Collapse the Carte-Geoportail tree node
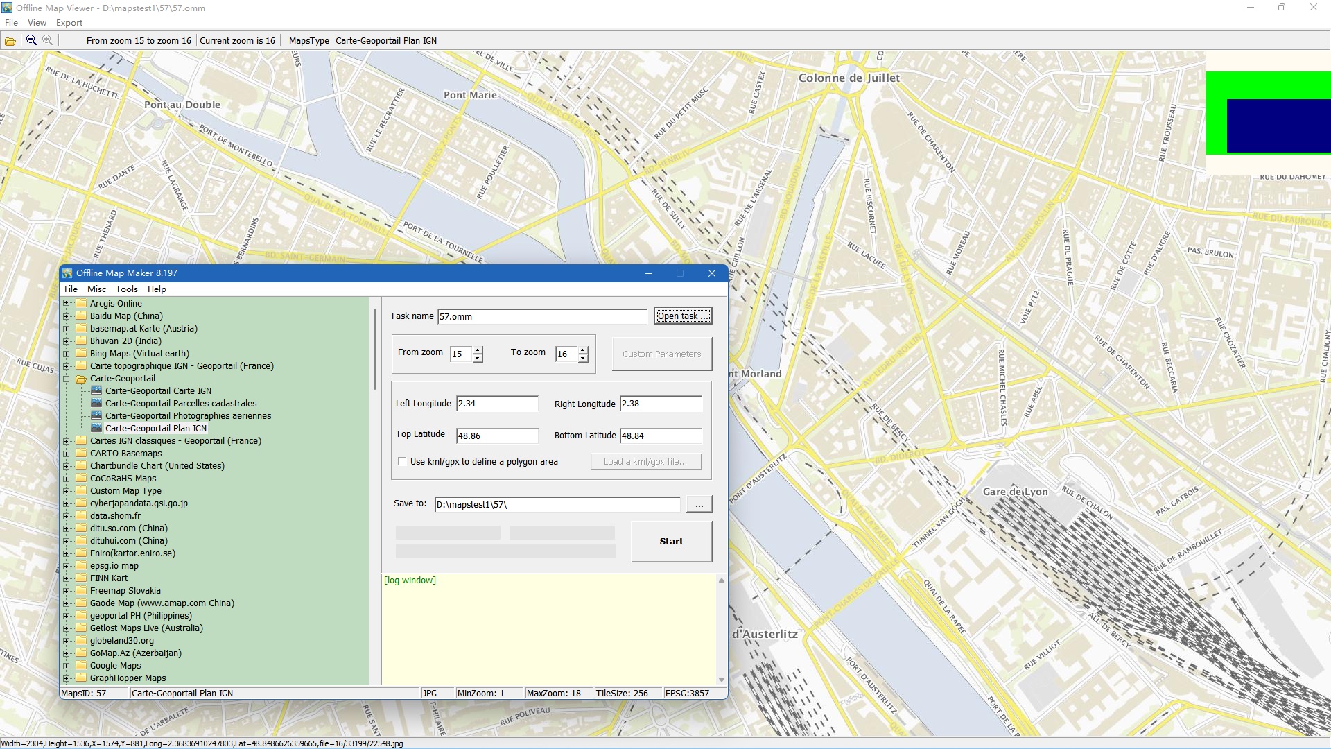The width and height of the screenshot is (1331, 749). point(67,379)
